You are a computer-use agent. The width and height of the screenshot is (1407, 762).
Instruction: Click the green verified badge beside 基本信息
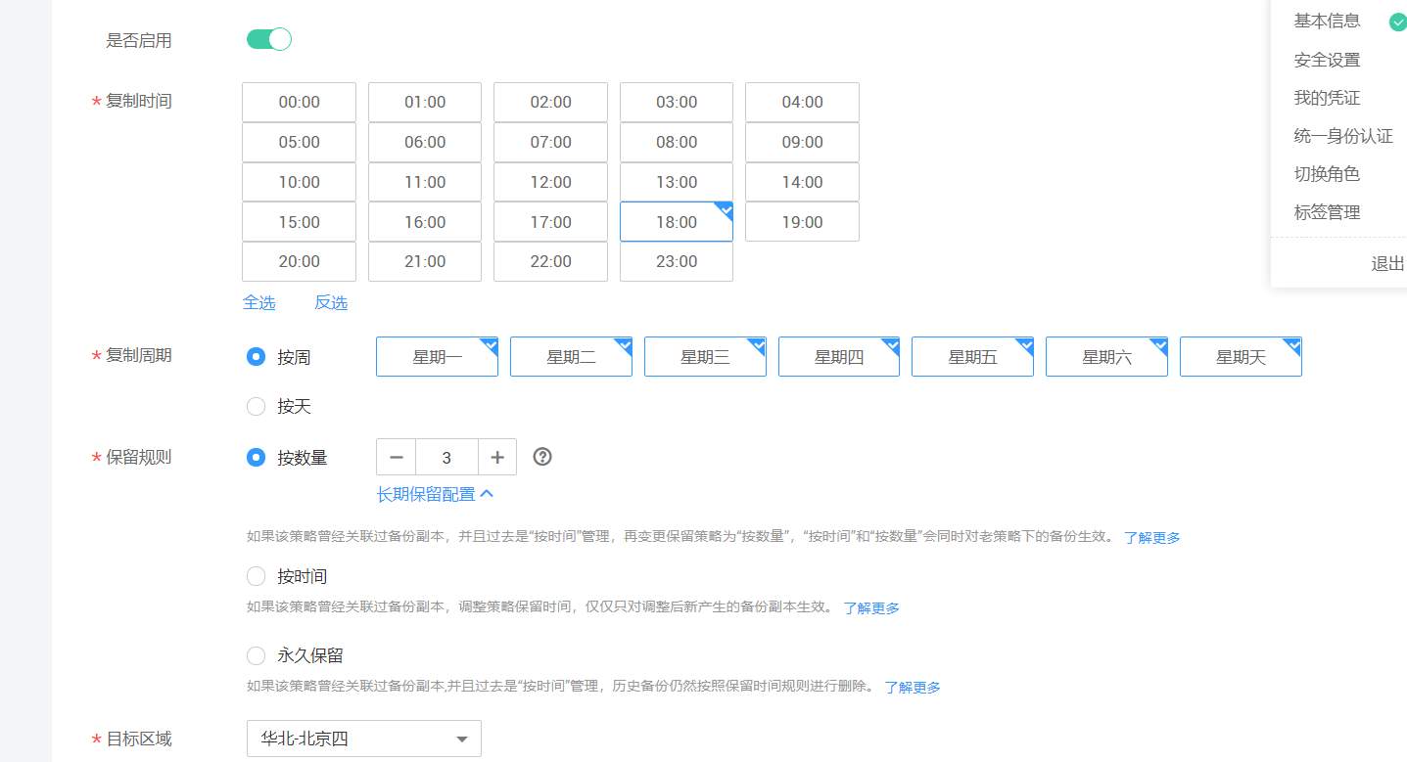point(1398,22)
